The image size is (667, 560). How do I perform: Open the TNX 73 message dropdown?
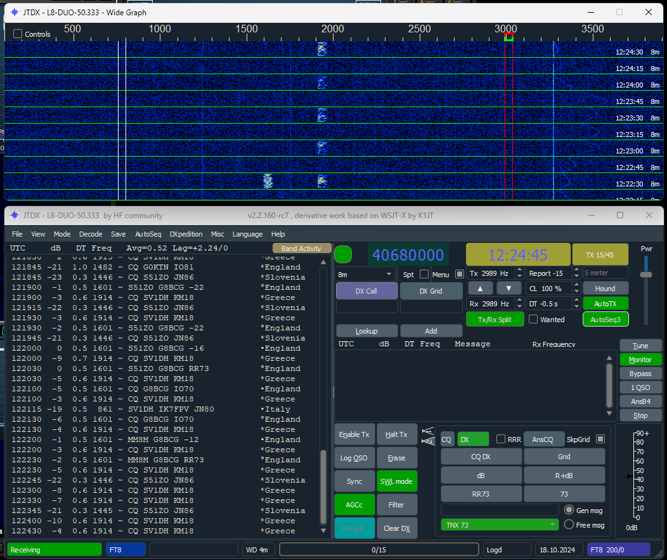tap(500, 524)
